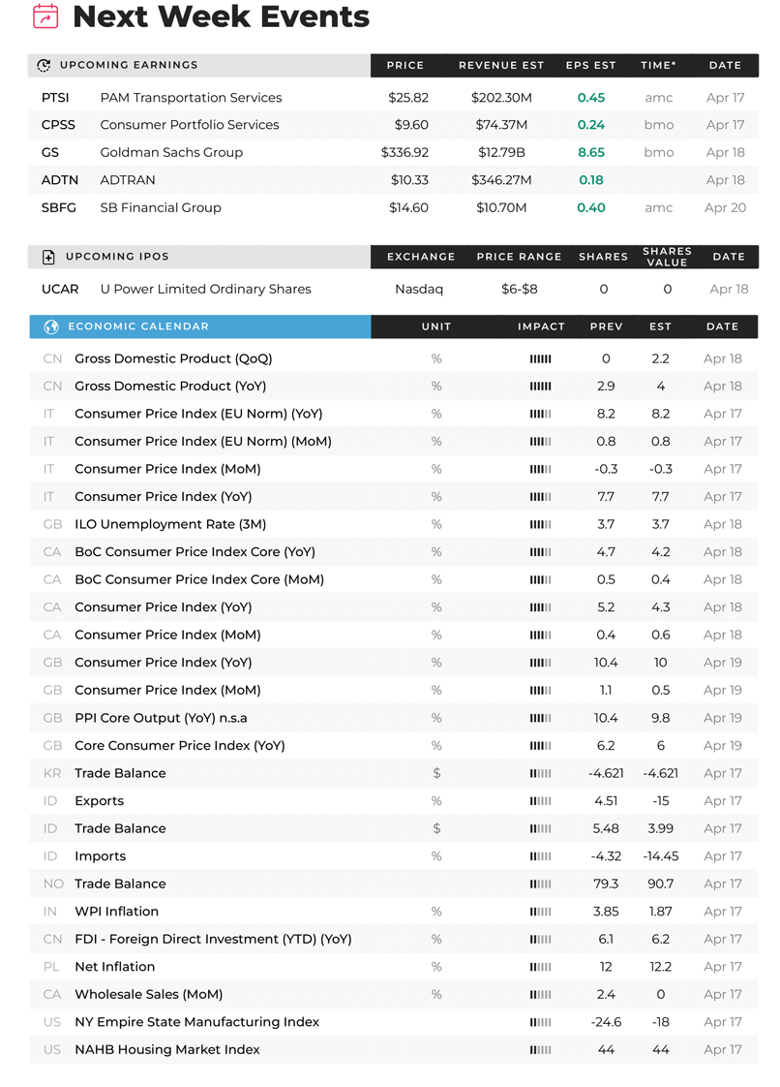Click impact bars for ILO Unemployment Rate
Screen dimensions: 780x1087
(540, 525)
